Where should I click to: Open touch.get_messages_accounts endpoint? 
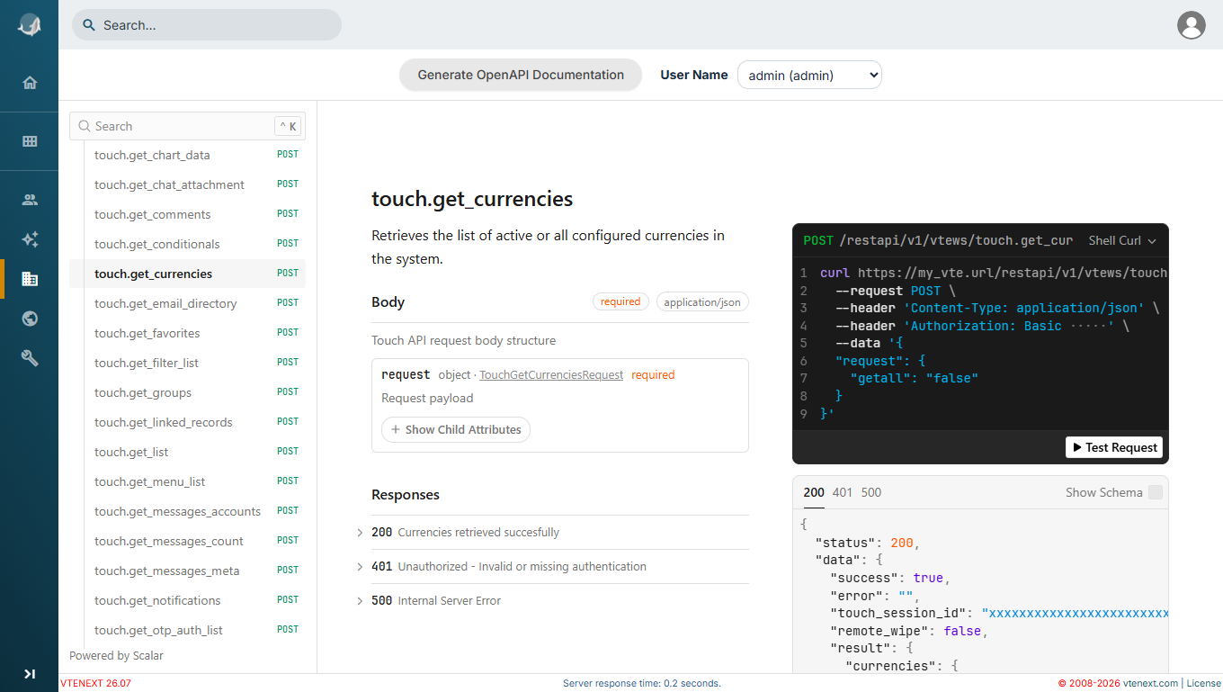coord(187,511)
